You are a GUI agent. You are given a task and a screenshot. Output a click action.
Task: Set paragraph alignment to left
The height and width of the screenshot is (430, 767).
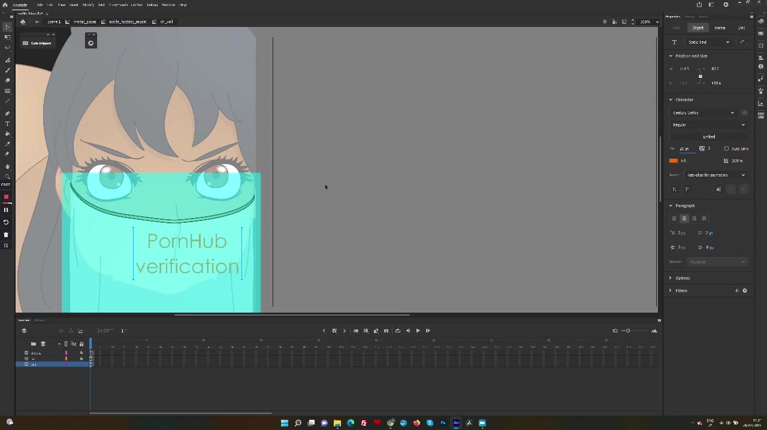point(674,219)
